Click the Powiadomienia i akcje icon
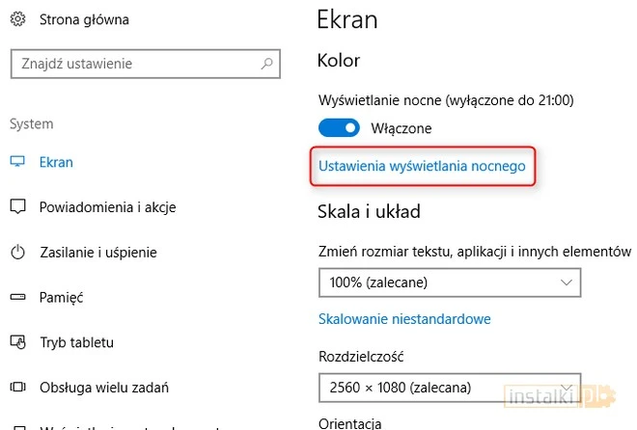637x430 pixels. coord(17,207)
